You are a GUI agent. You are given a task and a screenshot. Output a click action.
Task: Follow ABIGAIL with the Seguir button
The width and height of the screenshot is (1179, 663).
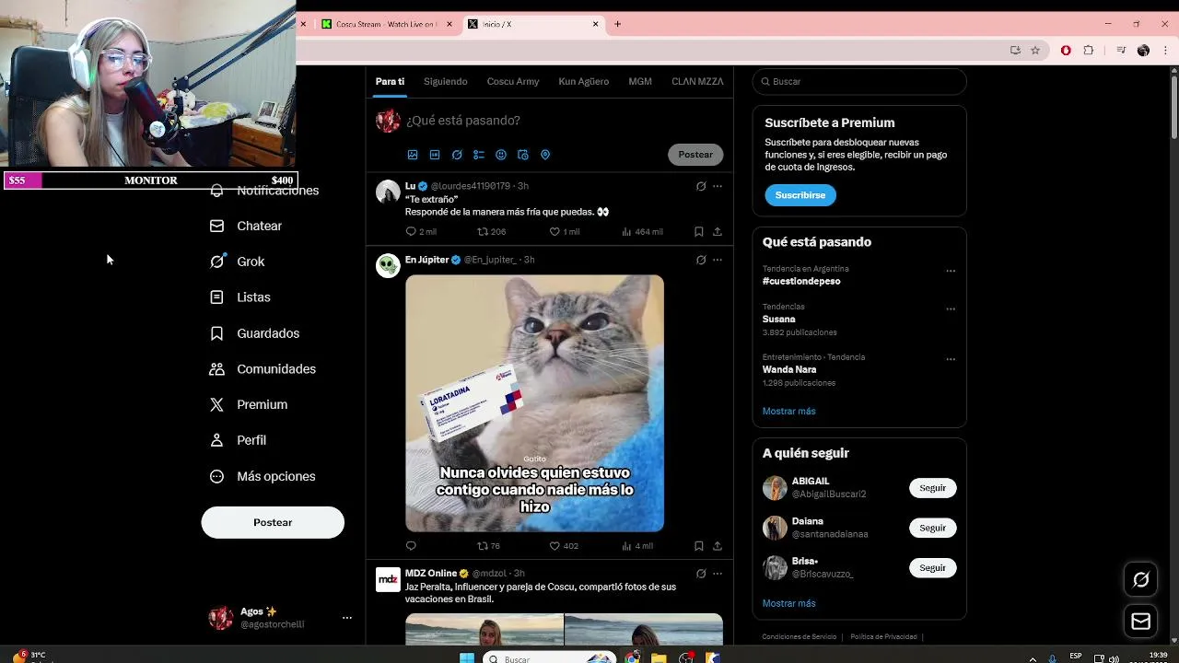932,488
